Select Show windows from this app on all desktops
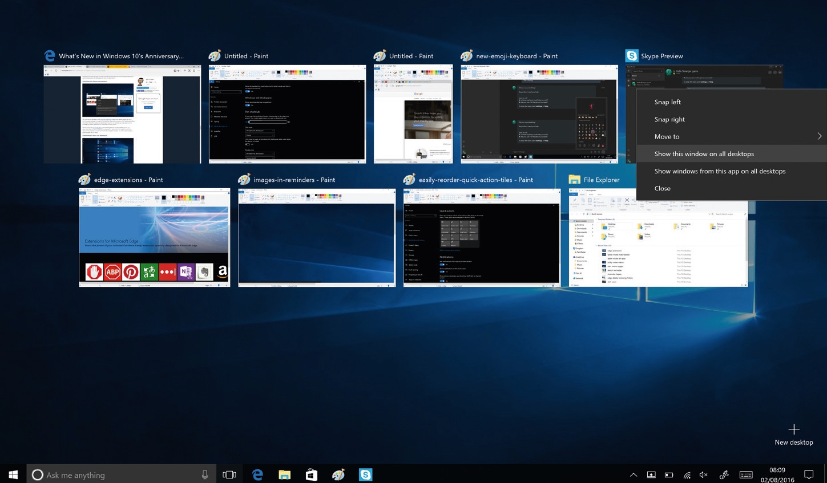 click(x=720, y=171)
